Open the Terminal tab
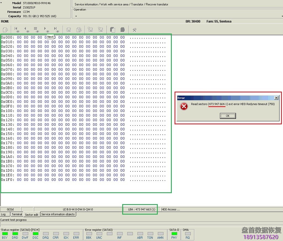Screen dimensions: 283x241 tap(17, 214)
